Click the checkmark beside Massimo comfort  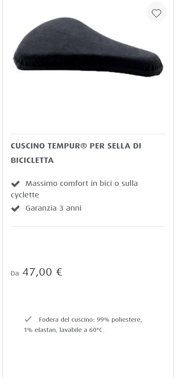click(15, 184)
